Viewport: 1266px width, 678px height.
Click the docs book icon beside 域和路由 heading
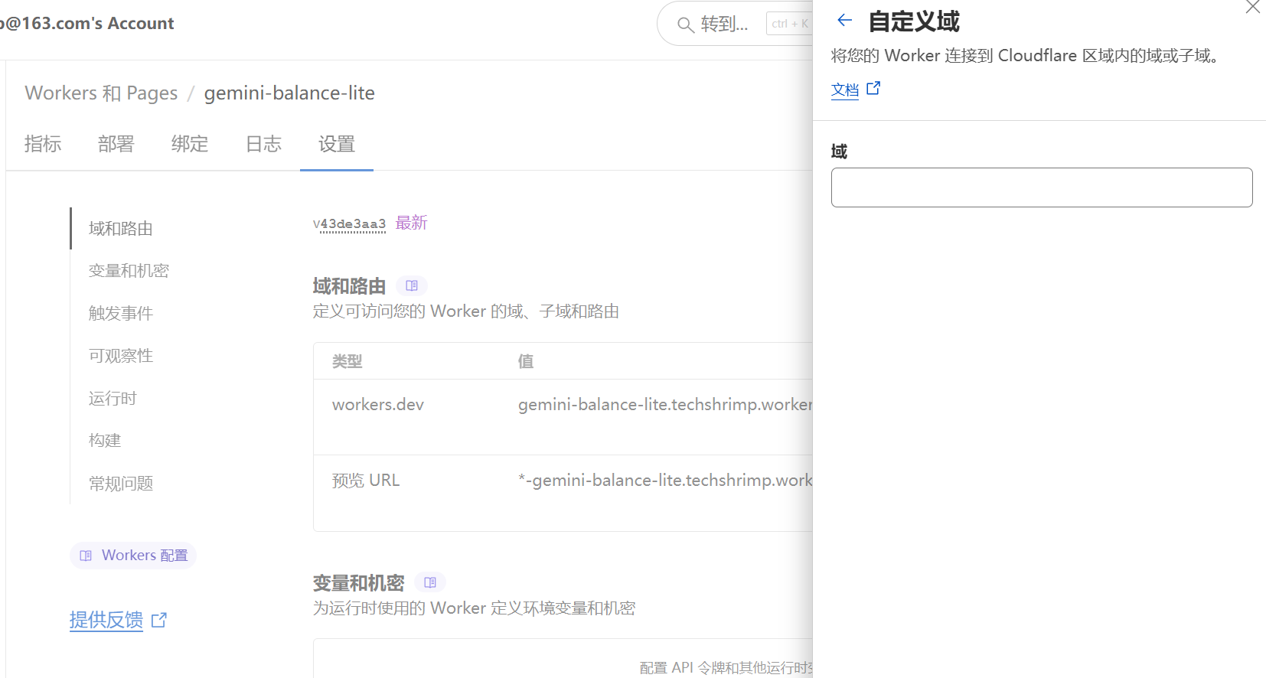412,286
